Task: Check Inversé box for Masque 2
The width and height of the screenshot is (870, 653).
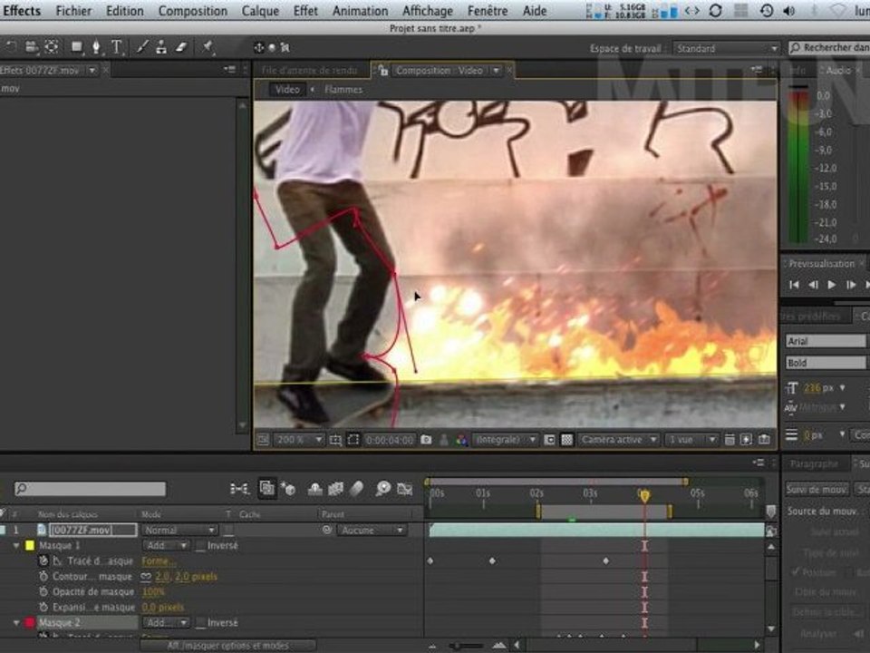Action: [x=201, y=623]
